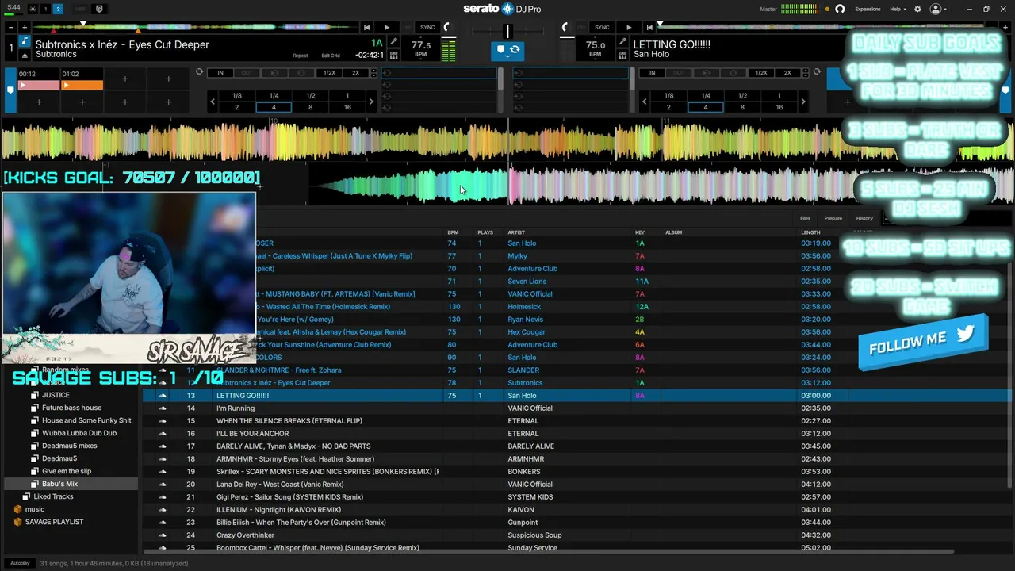The height and width of the screenshot is (571, 1015).
Task: Toggle the right deck auto-loop cycle icon
Action: 817,72
